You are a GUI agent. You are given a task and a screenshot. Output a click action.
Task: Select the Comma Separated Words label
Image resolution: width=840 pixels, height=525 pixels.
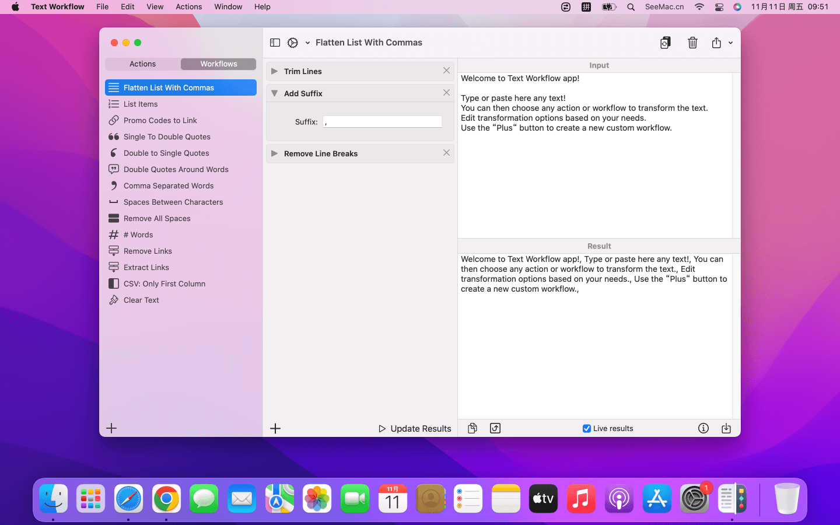coord(169,185)
